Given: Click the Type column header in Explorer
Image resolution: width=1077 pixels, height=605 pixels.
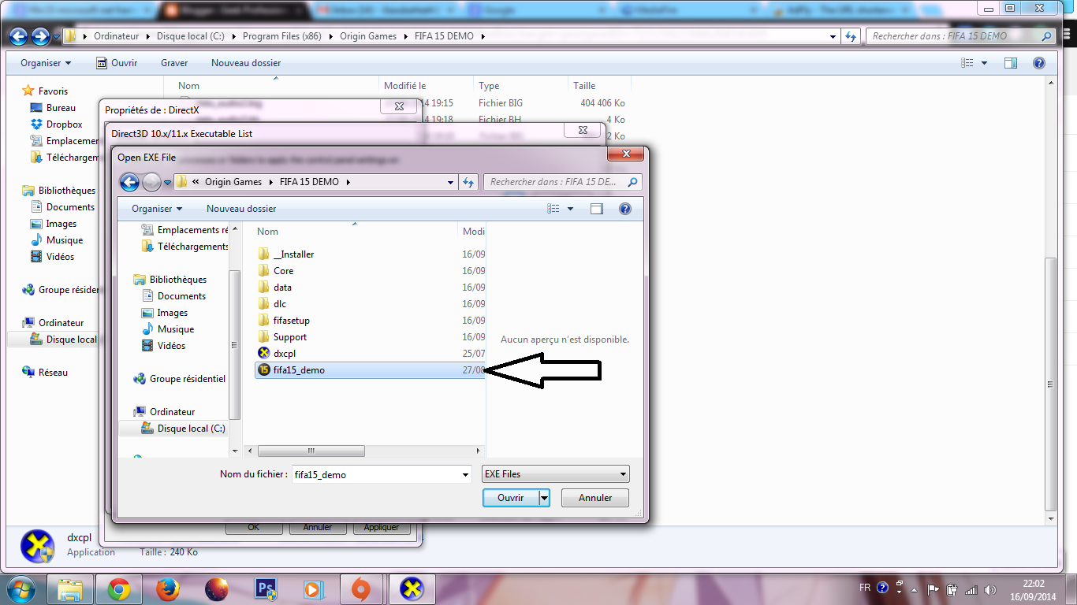Looking at the screenshot, I should (489, 86).
